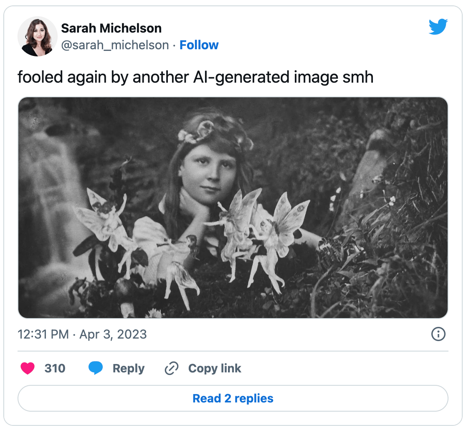Like the tweet with the heart icon

point(28,368)
